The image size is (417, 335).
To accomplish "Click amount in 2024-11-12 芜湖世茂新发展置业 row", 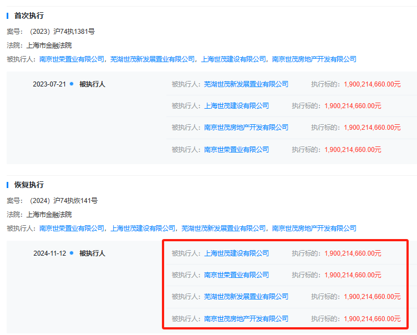I will click(x=372, y=296).
